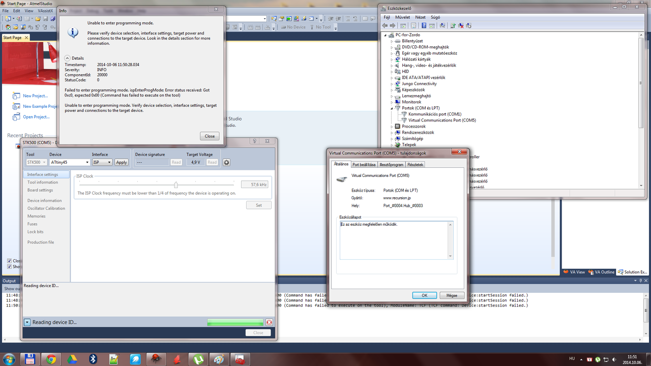651x366 pixels.
Task: Open the settings gear in STK500 dialog
Action: 226,162
